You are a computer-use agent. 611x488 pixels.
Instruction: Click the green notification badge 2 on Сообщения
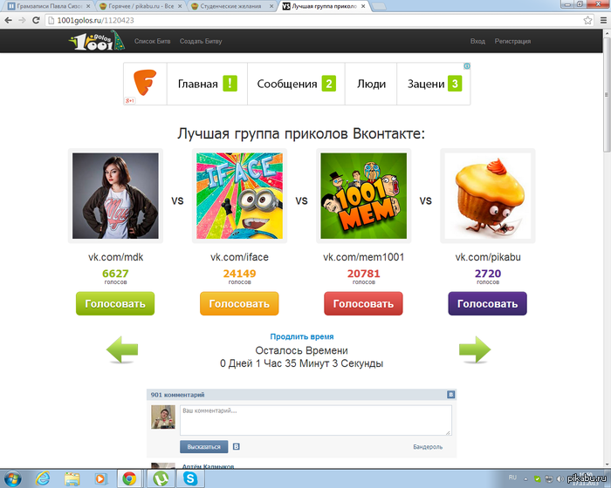coord(328,84)
